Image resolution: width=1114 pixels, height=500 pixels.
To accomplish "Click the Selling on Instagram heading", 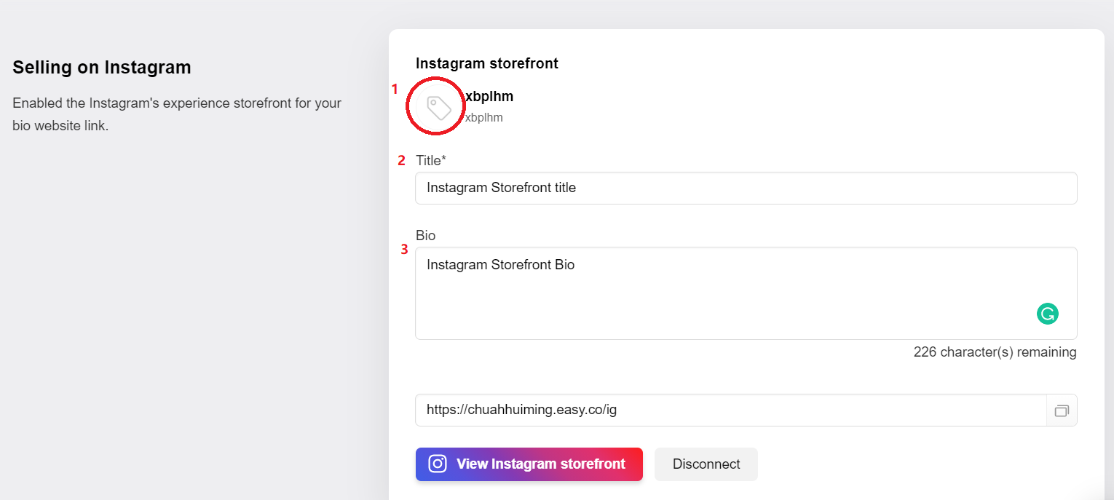I will pyautogui.click(x=102, y=68).
